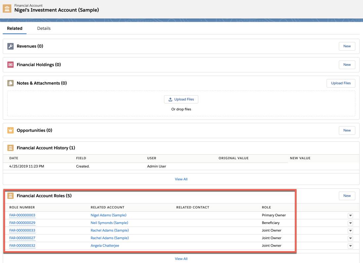Click the FIELD column header
The height and width of the screenshot is (263, 363).
[x=81, y=158]
